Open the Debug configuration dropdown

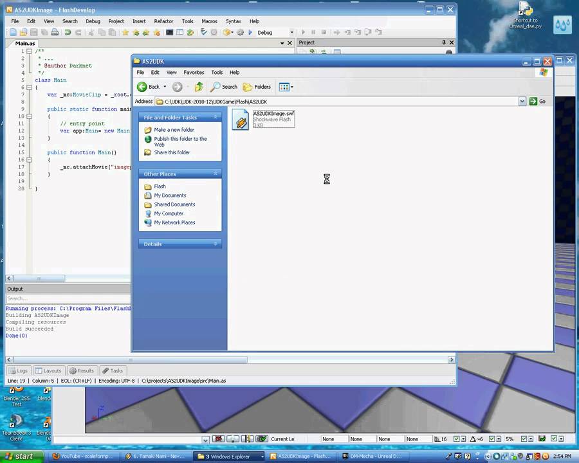click(x=291, y=33)
